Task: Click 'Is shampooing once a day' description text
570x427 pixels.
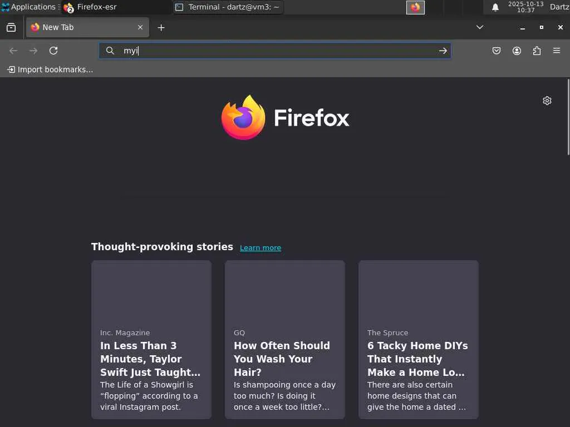Action: tap(284, 396)
